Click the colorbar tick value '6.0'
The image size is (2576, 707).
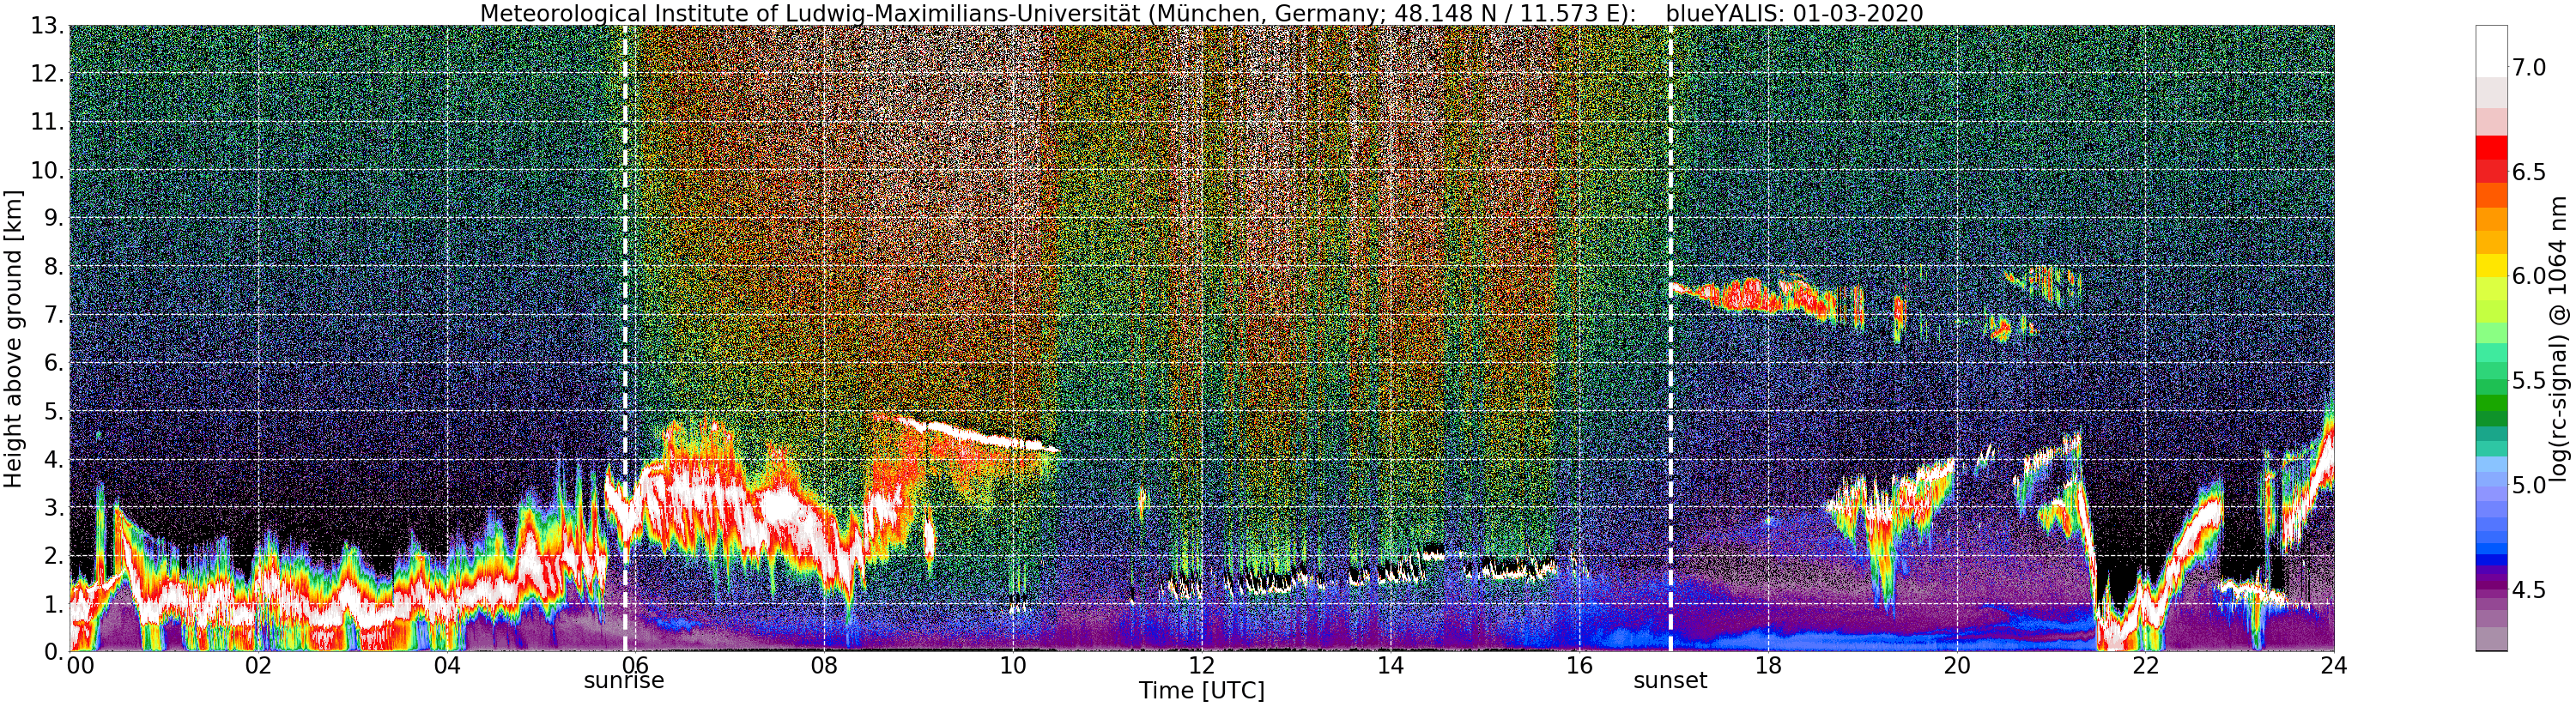(x=2529, y=276)
